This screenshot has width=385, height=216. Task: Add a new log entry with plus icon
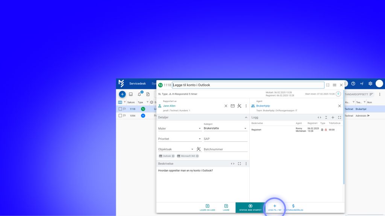tap(333, 117)
